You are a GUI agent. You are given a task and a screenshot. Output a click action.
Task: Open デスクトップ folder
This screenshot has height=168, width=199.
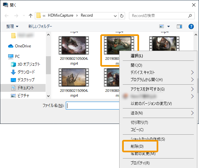pyautogui.click(x=22, y=80)
